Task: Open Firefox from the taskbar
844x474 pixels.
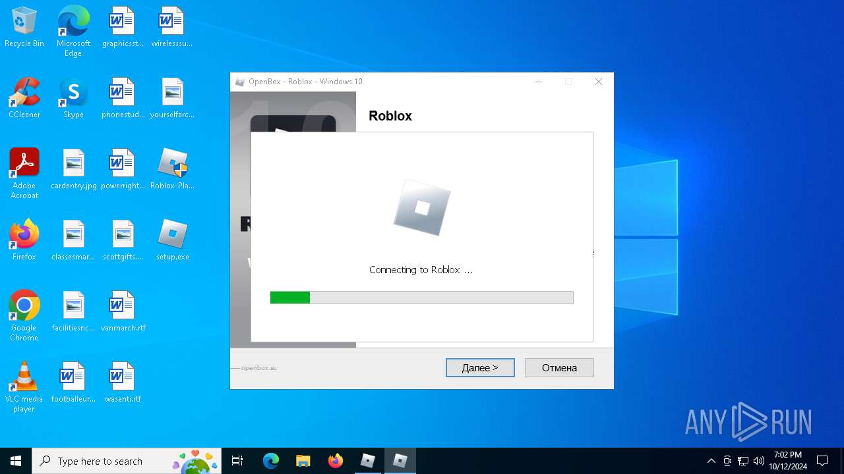Action: click(x=336, y=461)
